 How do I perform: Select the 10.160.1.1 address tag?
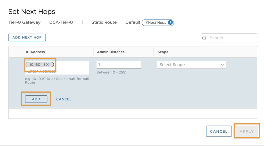tap(37, 65)
